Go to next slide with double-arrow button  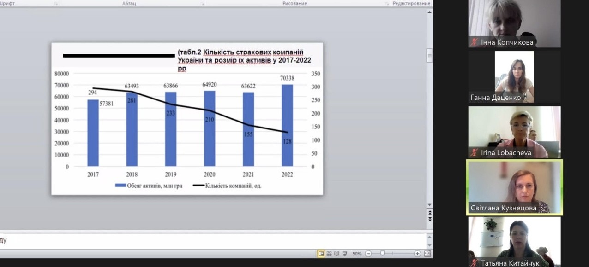[430, 220]
